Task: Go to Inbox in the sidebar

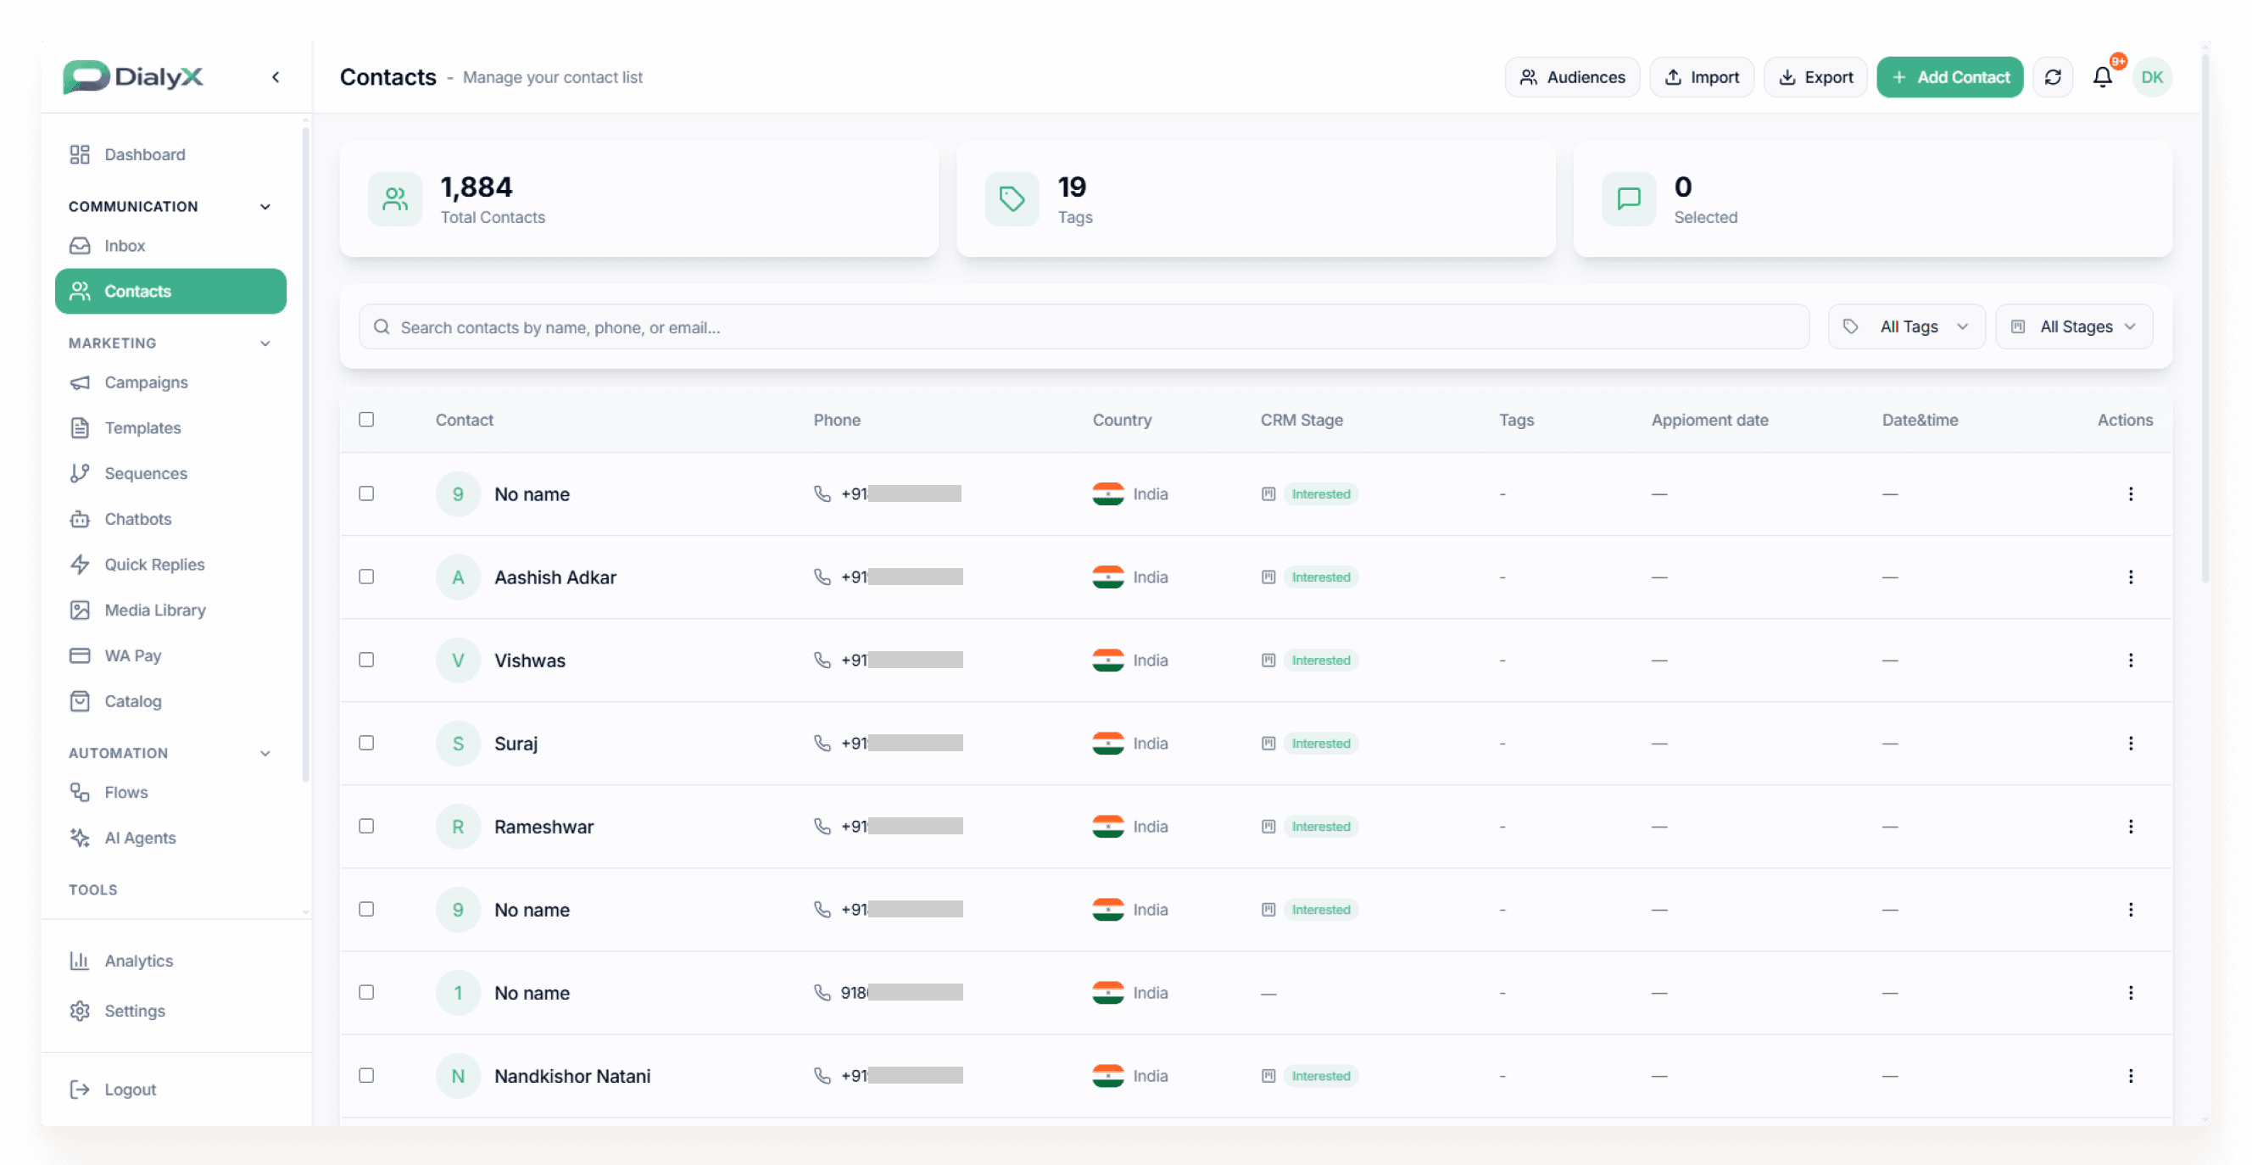Action: point(170,246)
